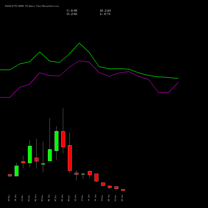The width and height of the screenshot is (208, 208).
Task: Select the 06 Jan green candlestick
Action: pos(50,155)
